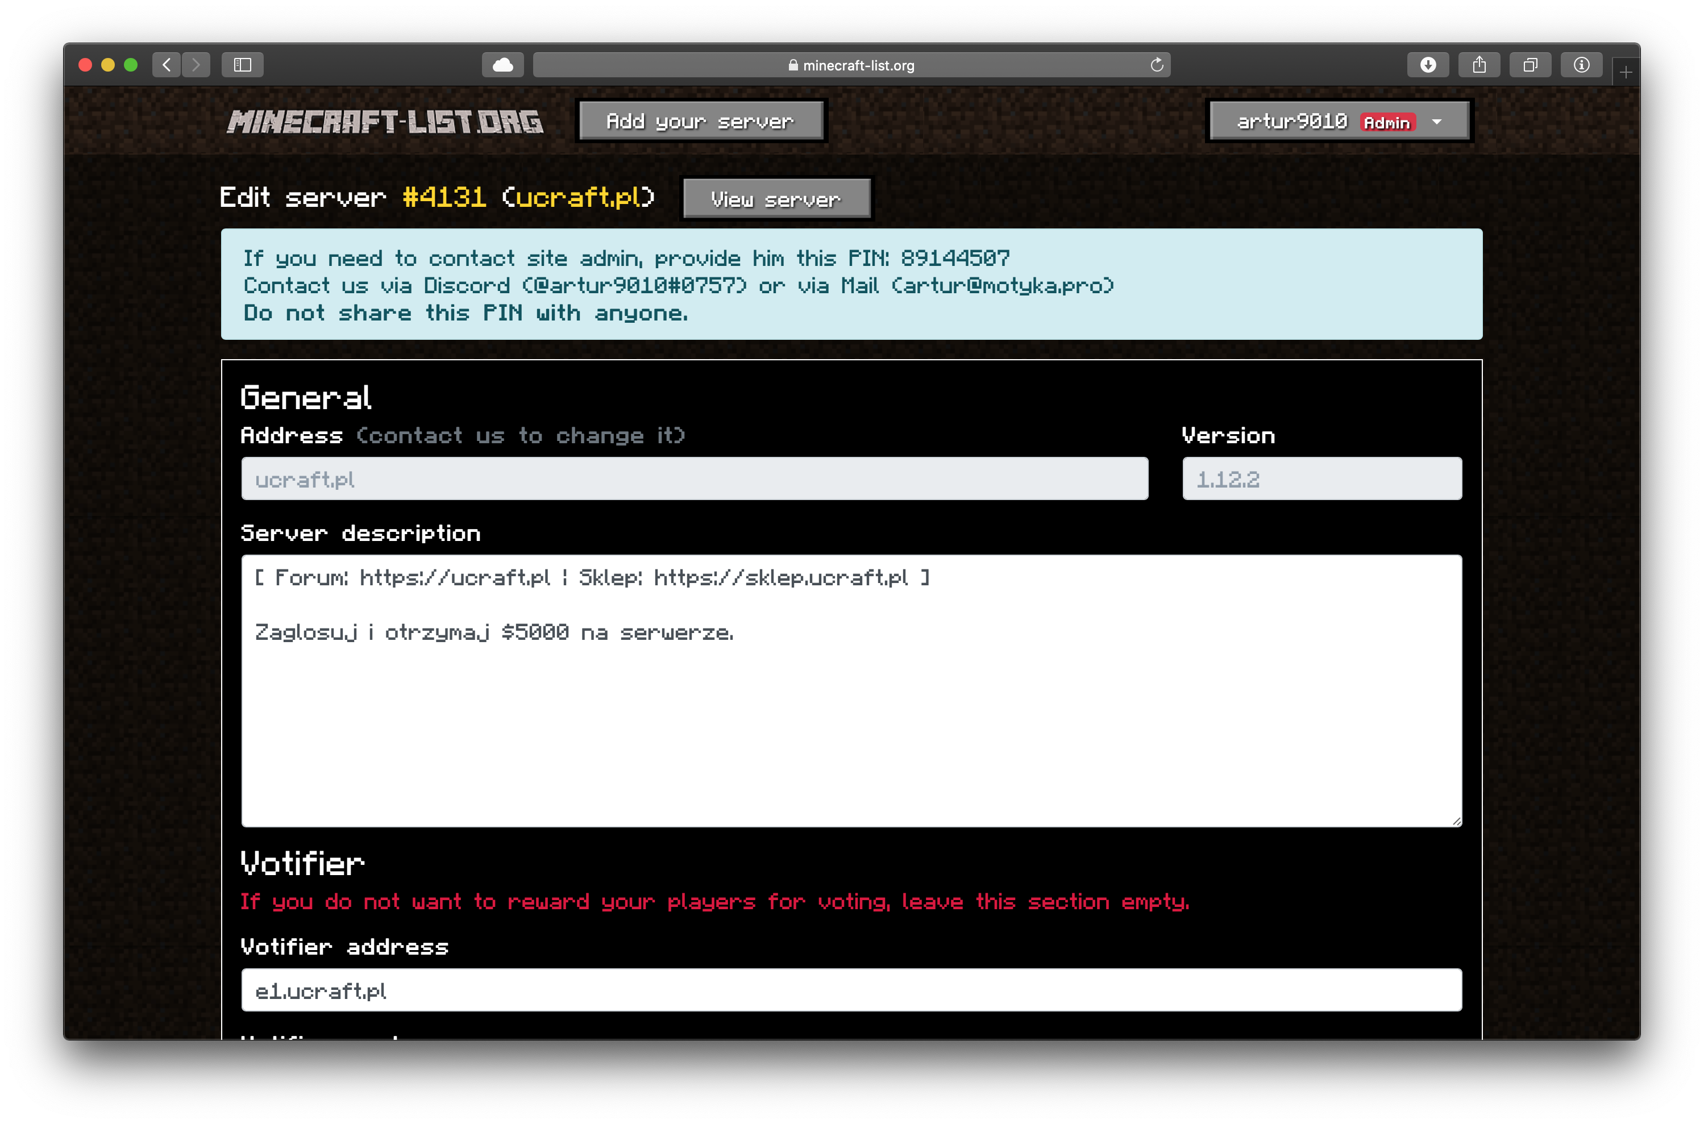
Task: Expand the artur9010 Admin user dropdown
Action: click(1339, 121)
